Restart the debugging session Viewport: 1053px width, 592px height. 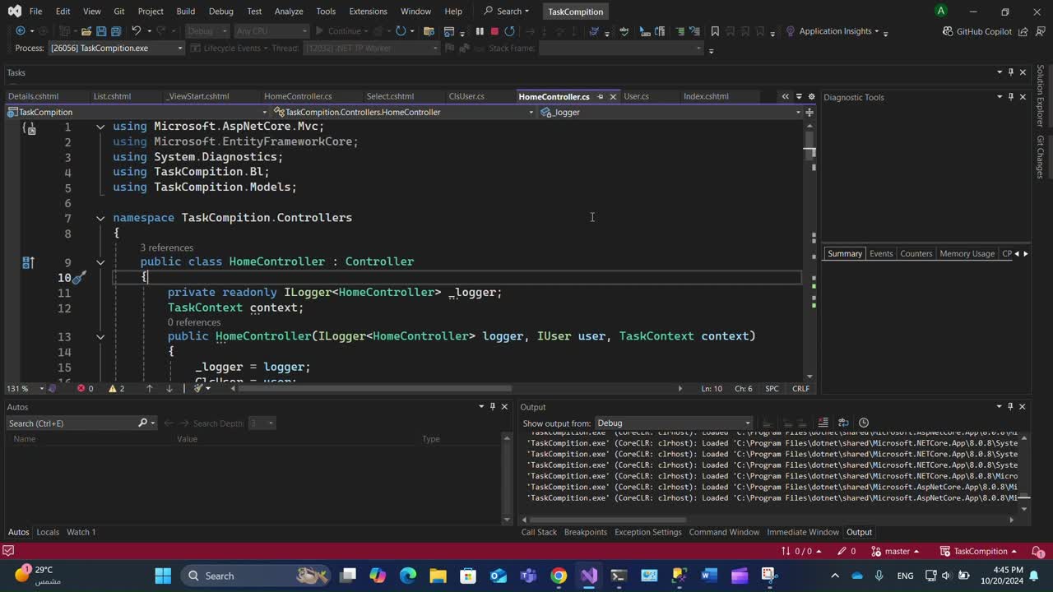pos(510,31)
